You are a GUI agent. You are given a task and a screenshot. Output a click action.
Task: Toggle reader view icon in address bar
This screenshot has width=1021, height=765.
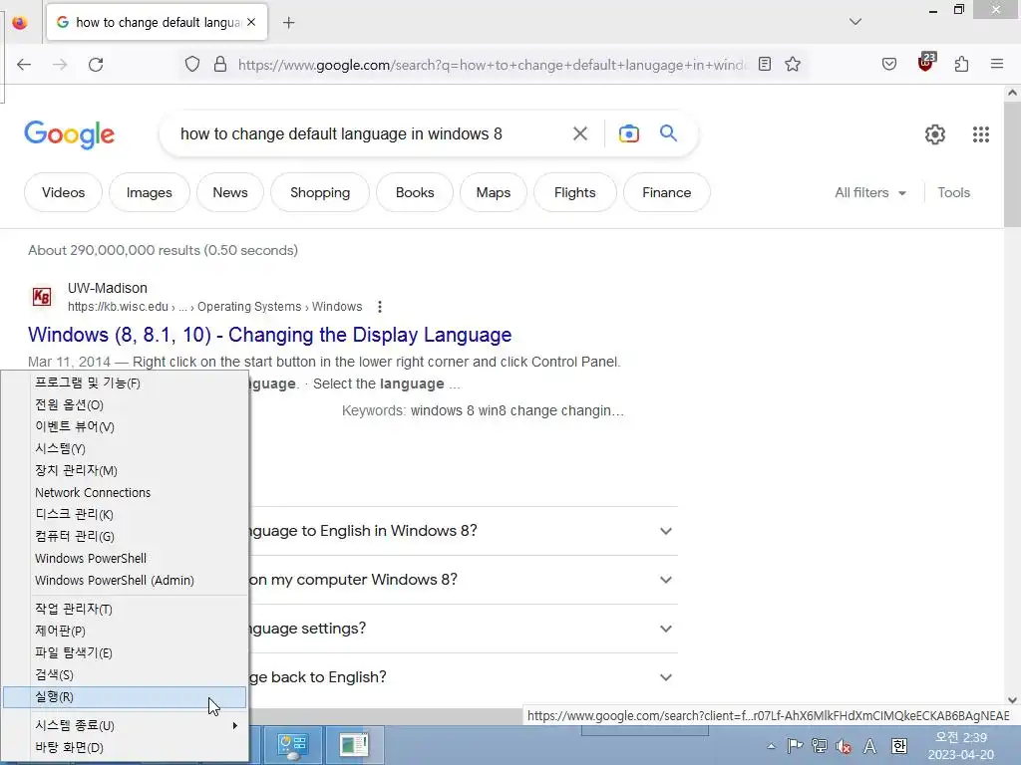pyautogui.click(x=765, y=65)
